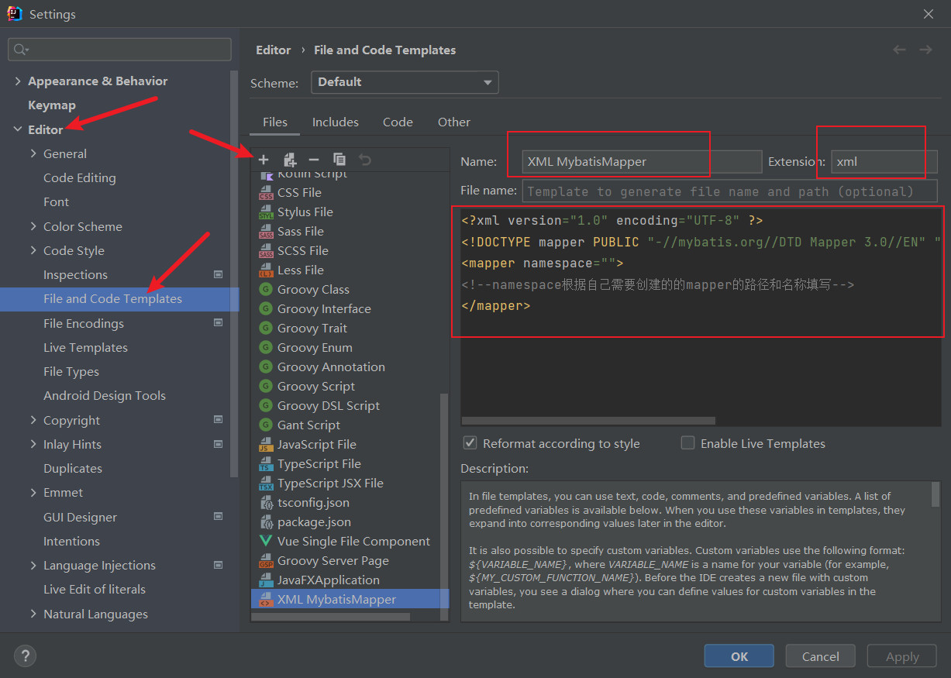
Task: Click the Extension input field
Action: [x=884, y=162]
